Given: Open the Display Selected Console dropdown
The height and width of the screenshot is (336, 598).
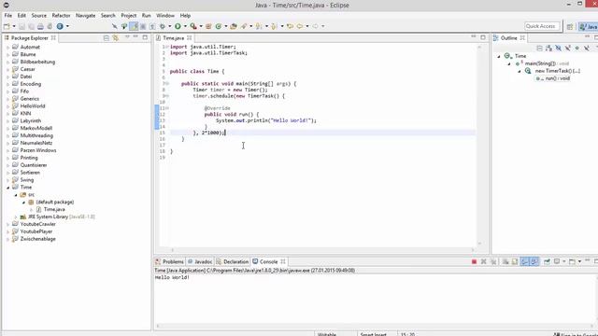Looking at the screenshot, I should coord(564,261).
